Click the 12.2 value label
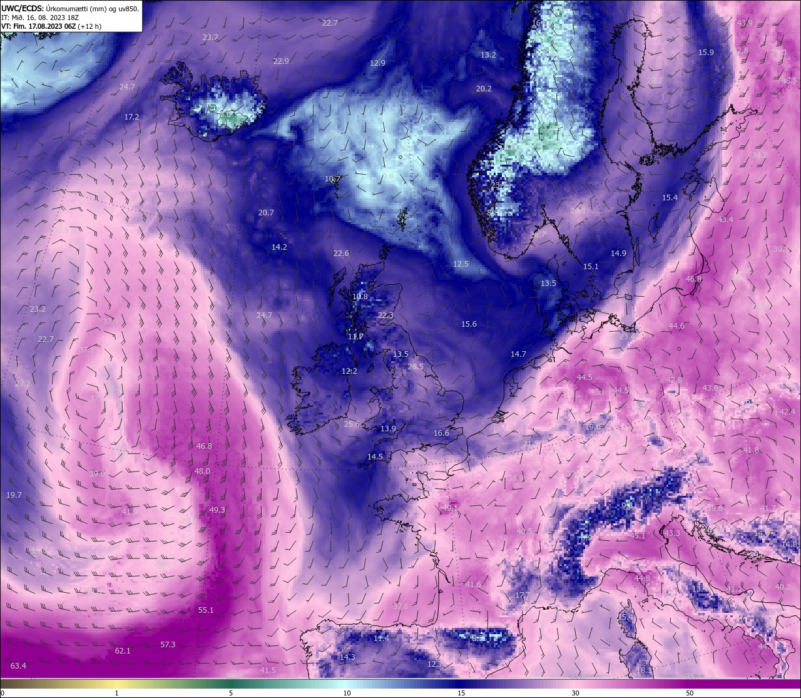The image size is (801, 698). click(x=349, y=371)
